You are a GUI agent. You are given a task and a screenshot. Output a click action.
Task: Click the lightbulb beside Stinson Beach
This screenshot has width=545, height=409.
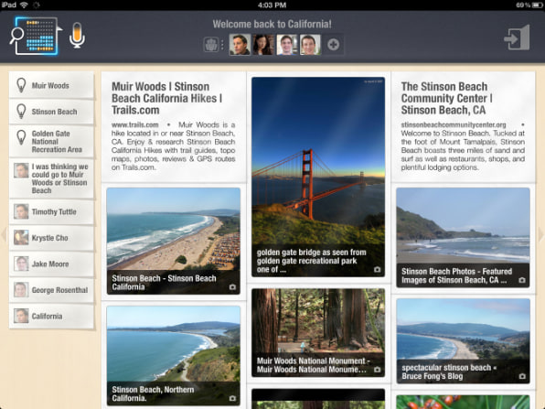(21, 112)
